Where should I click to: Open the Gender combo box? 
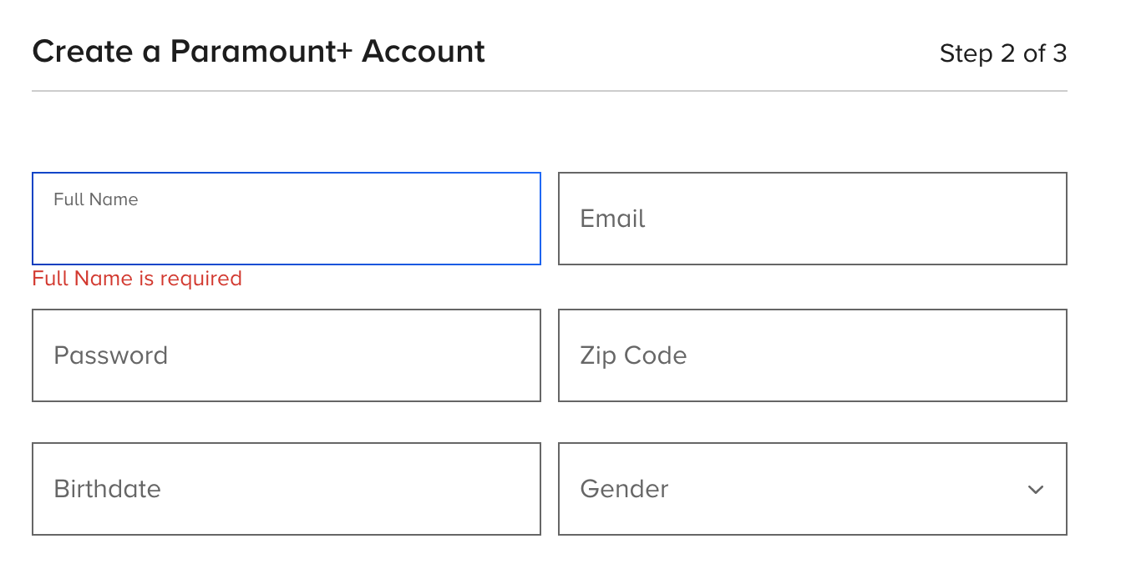(x=812, y=489)
